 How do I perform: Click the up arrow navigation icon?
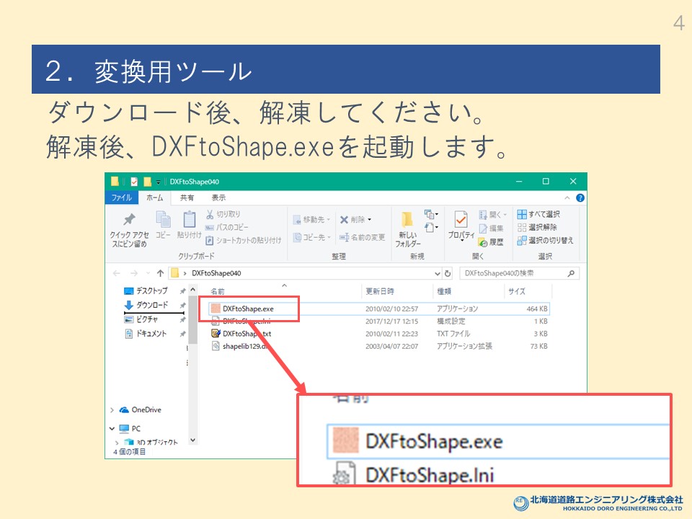160,274
